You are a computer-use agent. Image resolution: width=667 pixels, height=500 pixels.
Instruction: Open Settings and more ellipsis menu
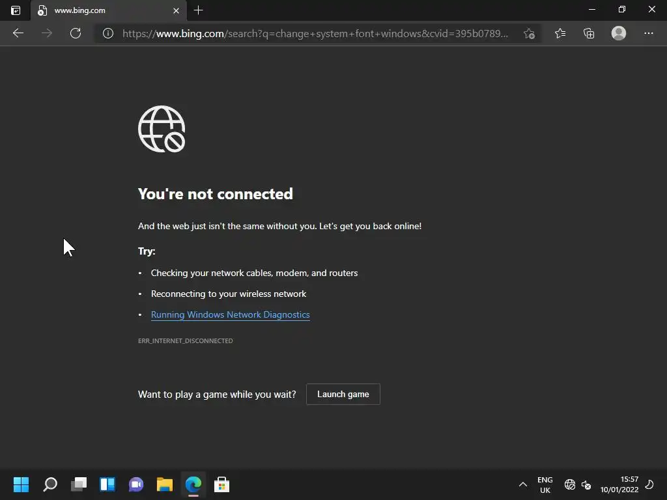coord(648,33)
